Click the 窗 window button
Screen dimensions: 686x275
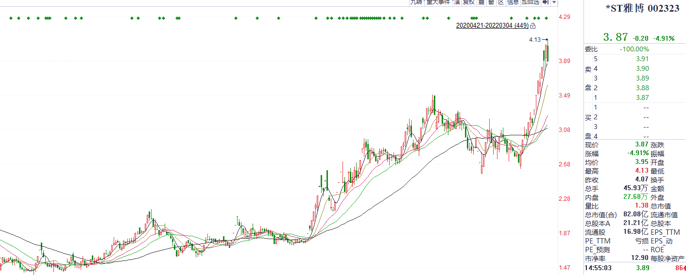pyautogui.click(x=491, y=2)
